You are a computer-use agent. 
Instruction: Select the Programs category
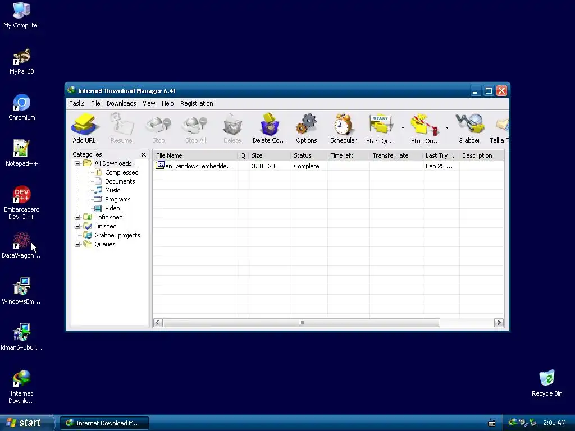[118, 199]
